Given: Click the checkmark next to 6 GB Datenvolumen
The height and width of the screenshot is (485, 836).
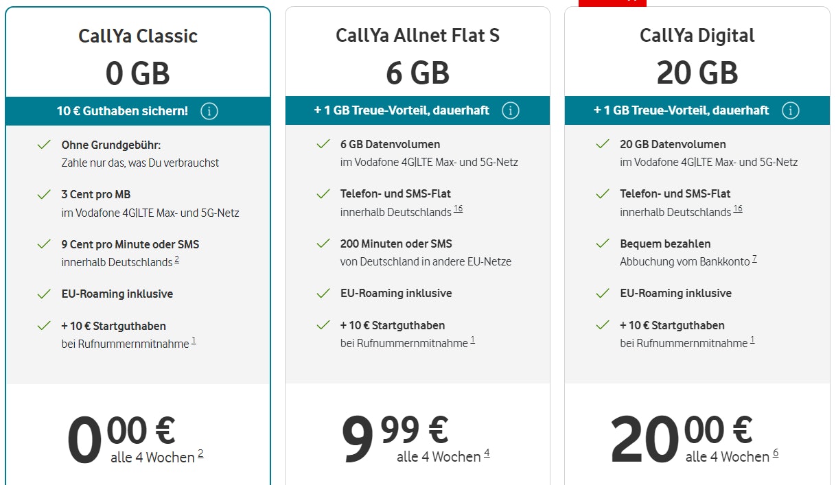Looking at the screenshot, I should click(x=323, y=144).
